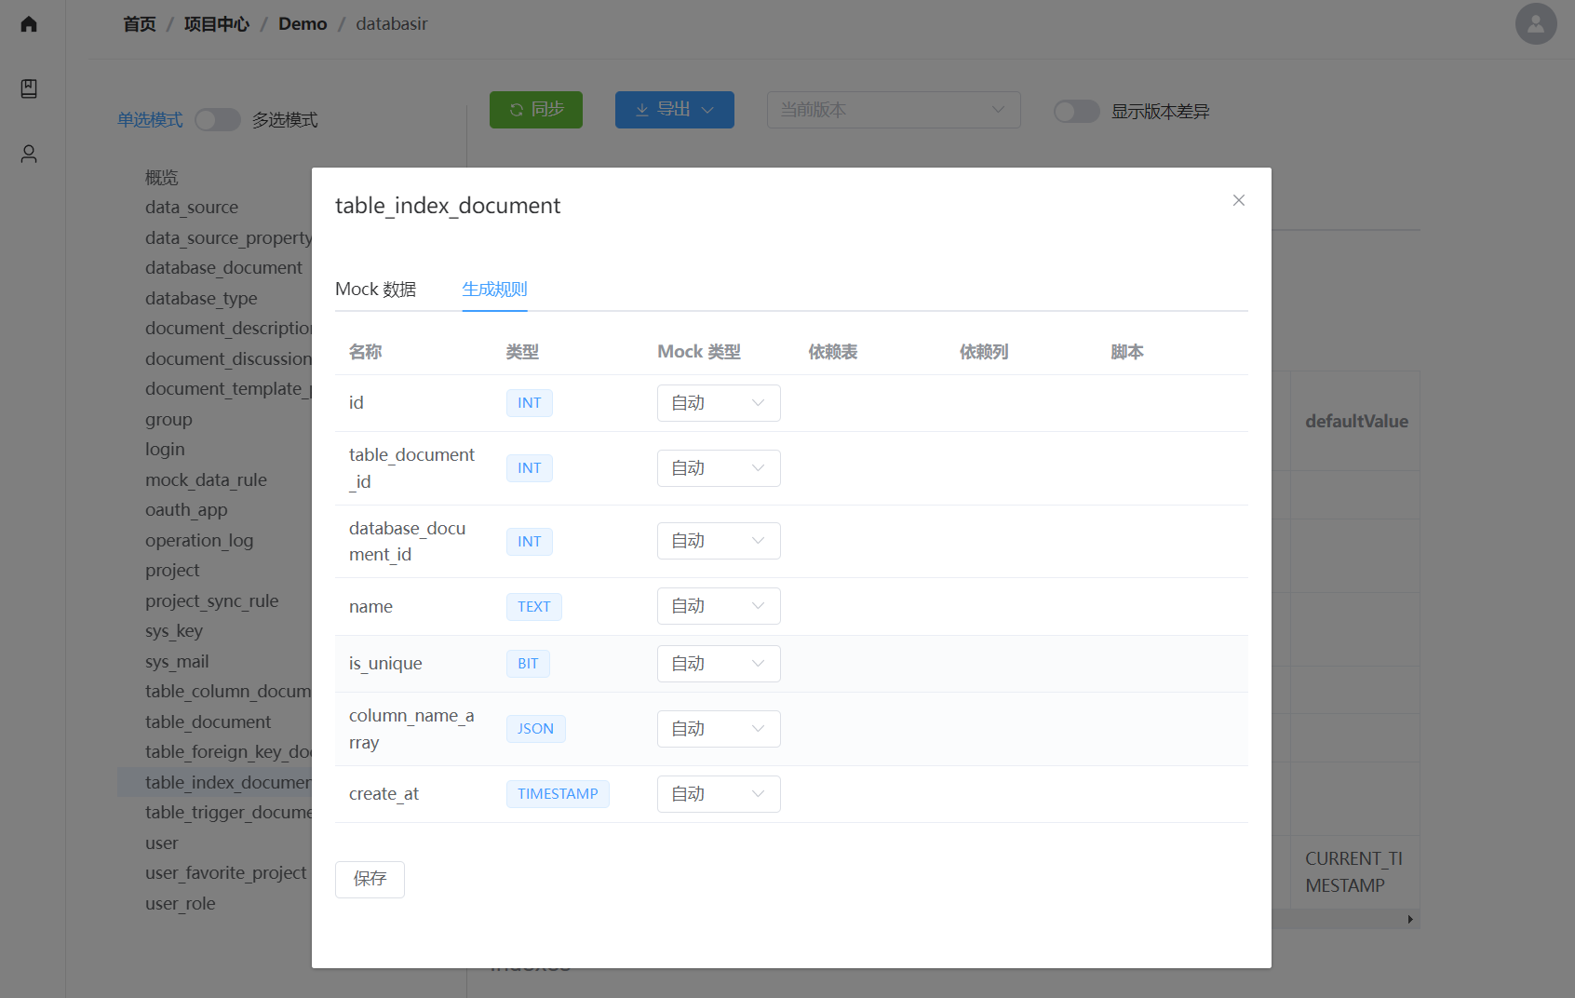Screen dimensions: 1575x998
Task: Expand the Mock type dropdown for create_at
Action: click(x=718, y=794)
